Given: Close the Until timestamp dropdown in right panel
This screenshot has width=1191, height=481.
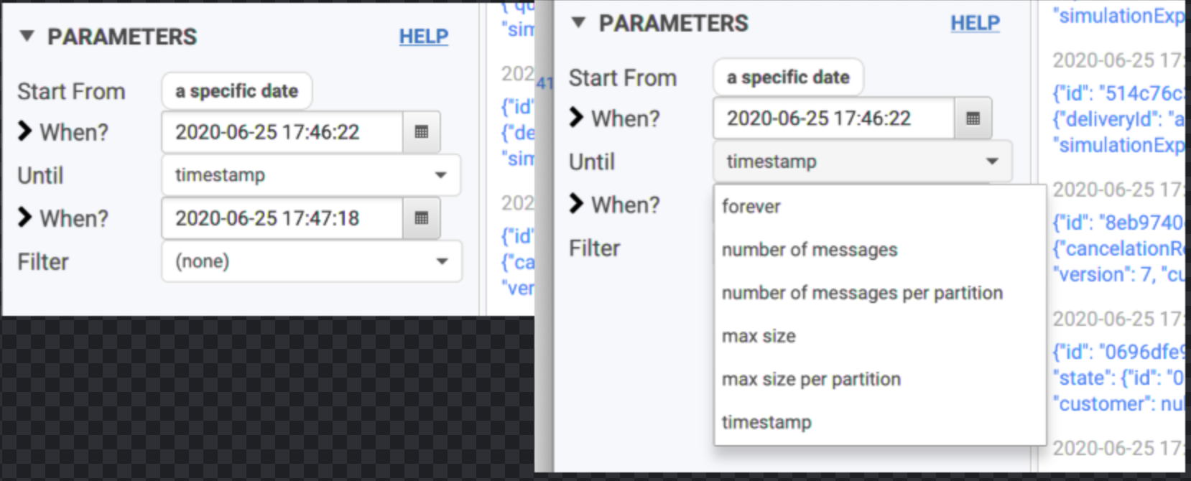Looking at the screenshot, I should click(862, 162).
